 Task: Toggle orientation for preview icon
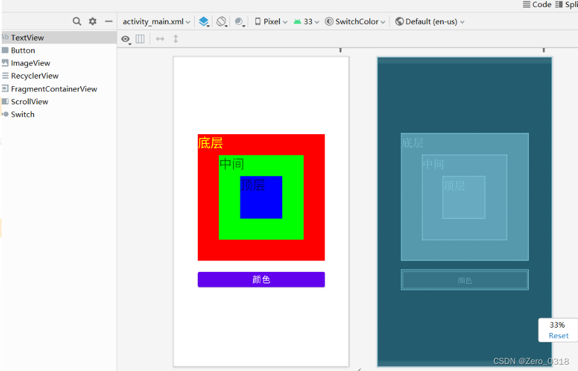point(222,22)
